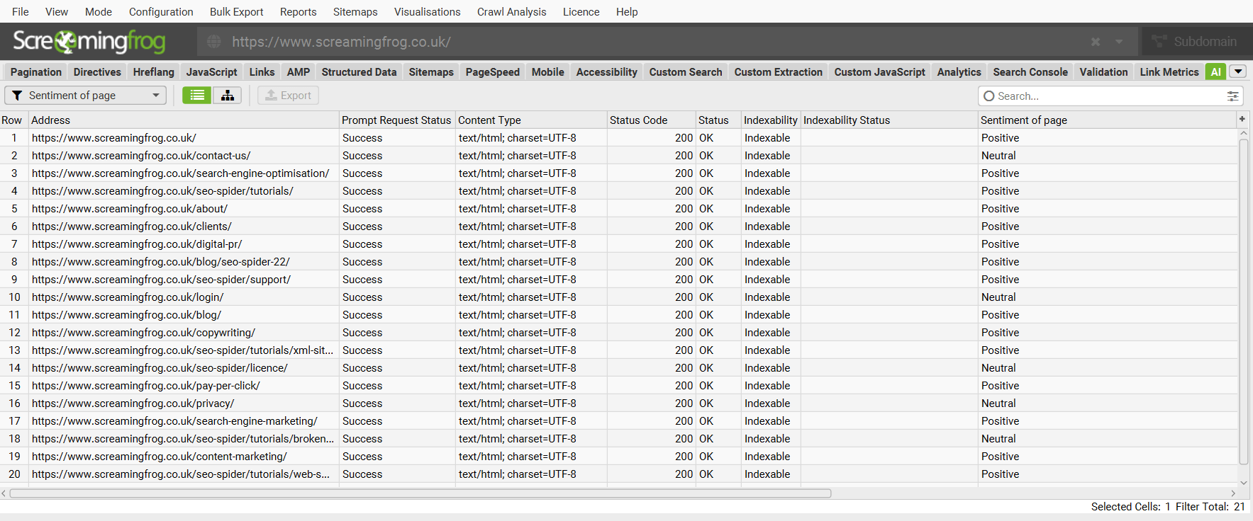
Task: Click the add column plus icon
Action: coord(1242,119)
